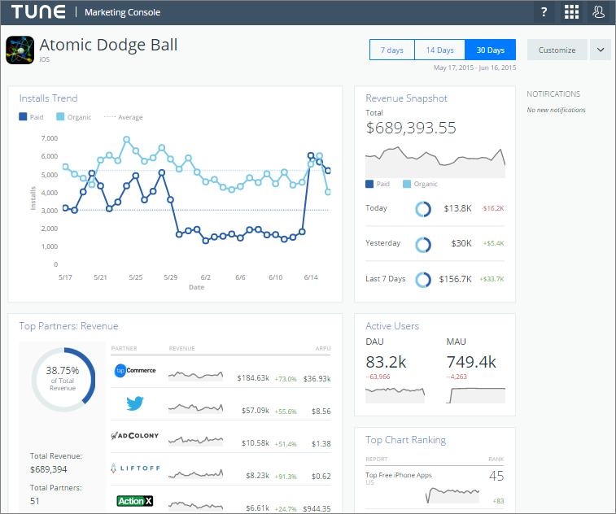Click the total revenue sparkline chart

click(435, 162)
